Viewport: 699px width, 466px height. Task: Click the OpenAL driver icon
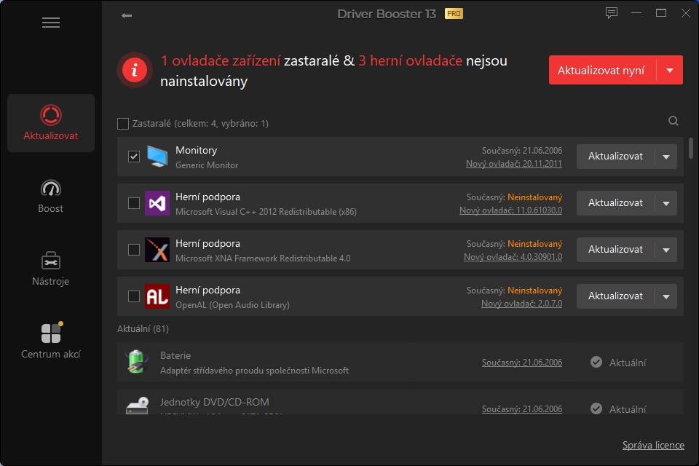[x=157, y=296]
